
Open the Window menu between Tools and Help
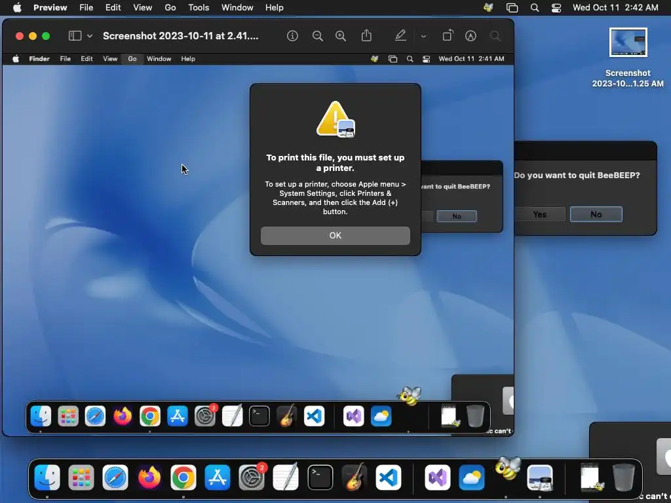pyautogui.click(x=237, y=7)
